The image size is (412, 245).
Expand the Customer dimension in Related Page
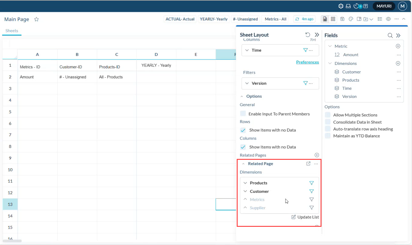246,191
